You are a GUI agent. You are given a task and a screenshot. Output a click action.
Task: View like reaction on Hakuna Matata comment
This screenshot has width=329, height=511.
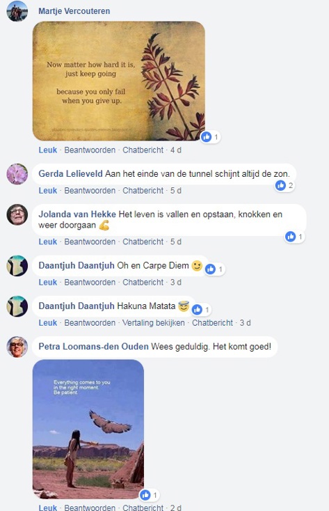pos(201,310)
